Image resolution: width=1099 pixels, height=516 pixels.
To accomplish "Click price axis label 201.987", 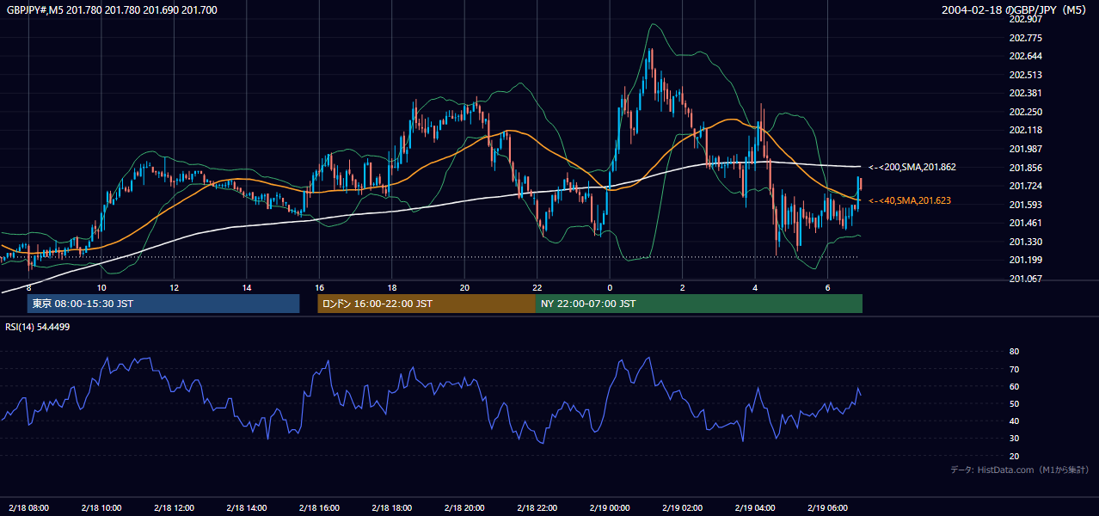I will [x=1025, y=149].
